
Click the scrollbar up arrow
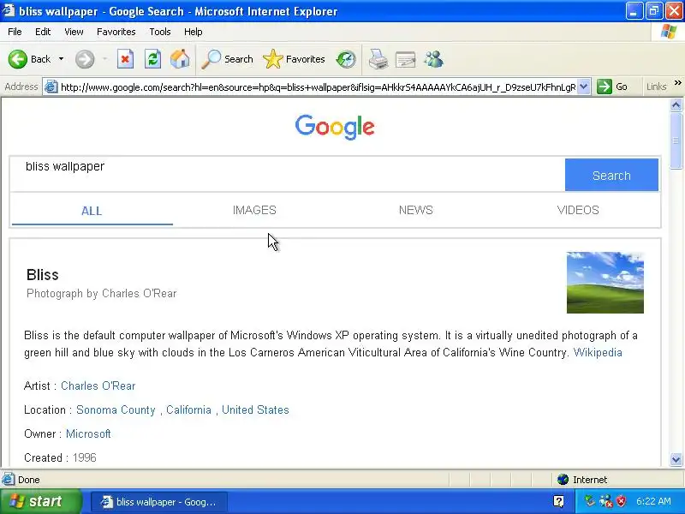pos(676,105)
